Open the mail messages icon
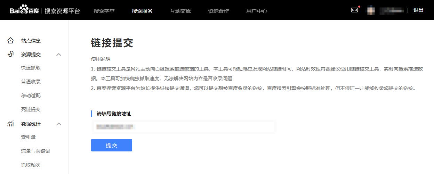This screenshot has height=174, width=434. click(354, 10)
